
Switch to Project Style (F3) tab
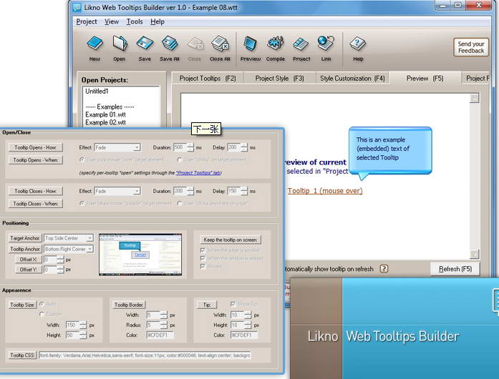[279, 78]
